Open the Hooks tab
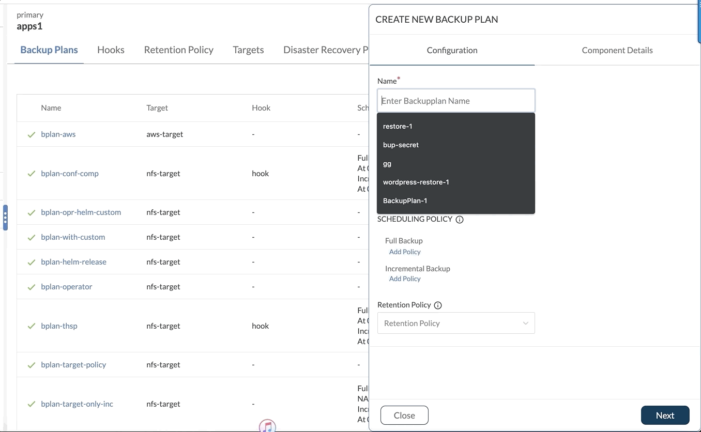The image size is (701, 432). 111,50
